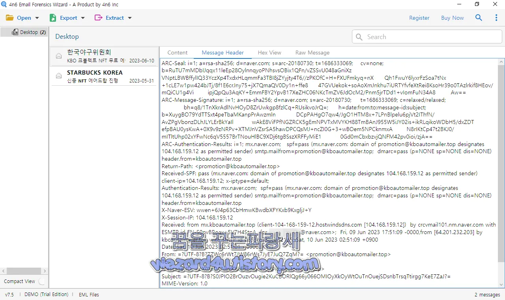This screenshot has width=505, height=300.
Task: Select the 한국야구위원회 email sender name
Action: click(89, 52)
